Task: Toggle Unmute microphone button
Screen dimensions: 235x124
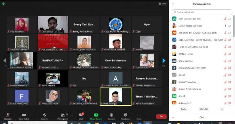Action: [x=8, y=115]
